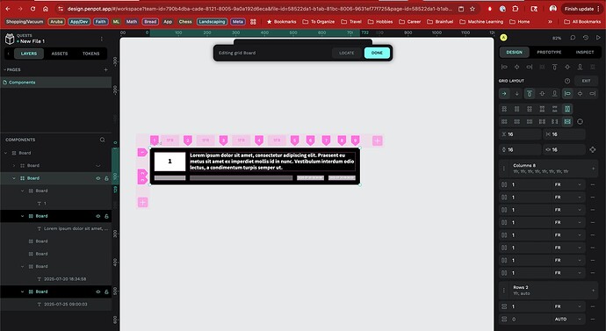This screenshot has height=331, width=606.
Task: Collapse left sidebar with back chevron
Action: coord(9,54)
